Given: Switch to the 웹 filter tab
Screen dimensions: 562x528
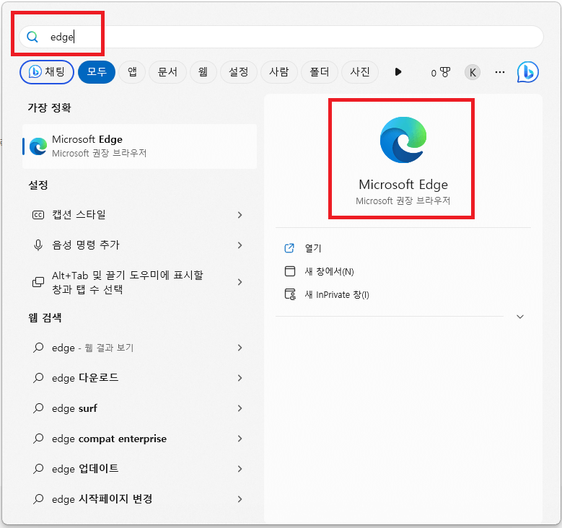Looking at the screenshot, I should 203,72.
